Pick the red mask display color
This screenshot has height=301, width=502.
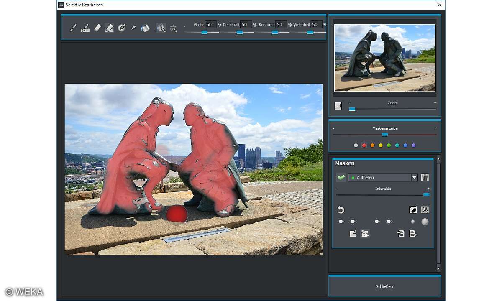click(364, 145)
